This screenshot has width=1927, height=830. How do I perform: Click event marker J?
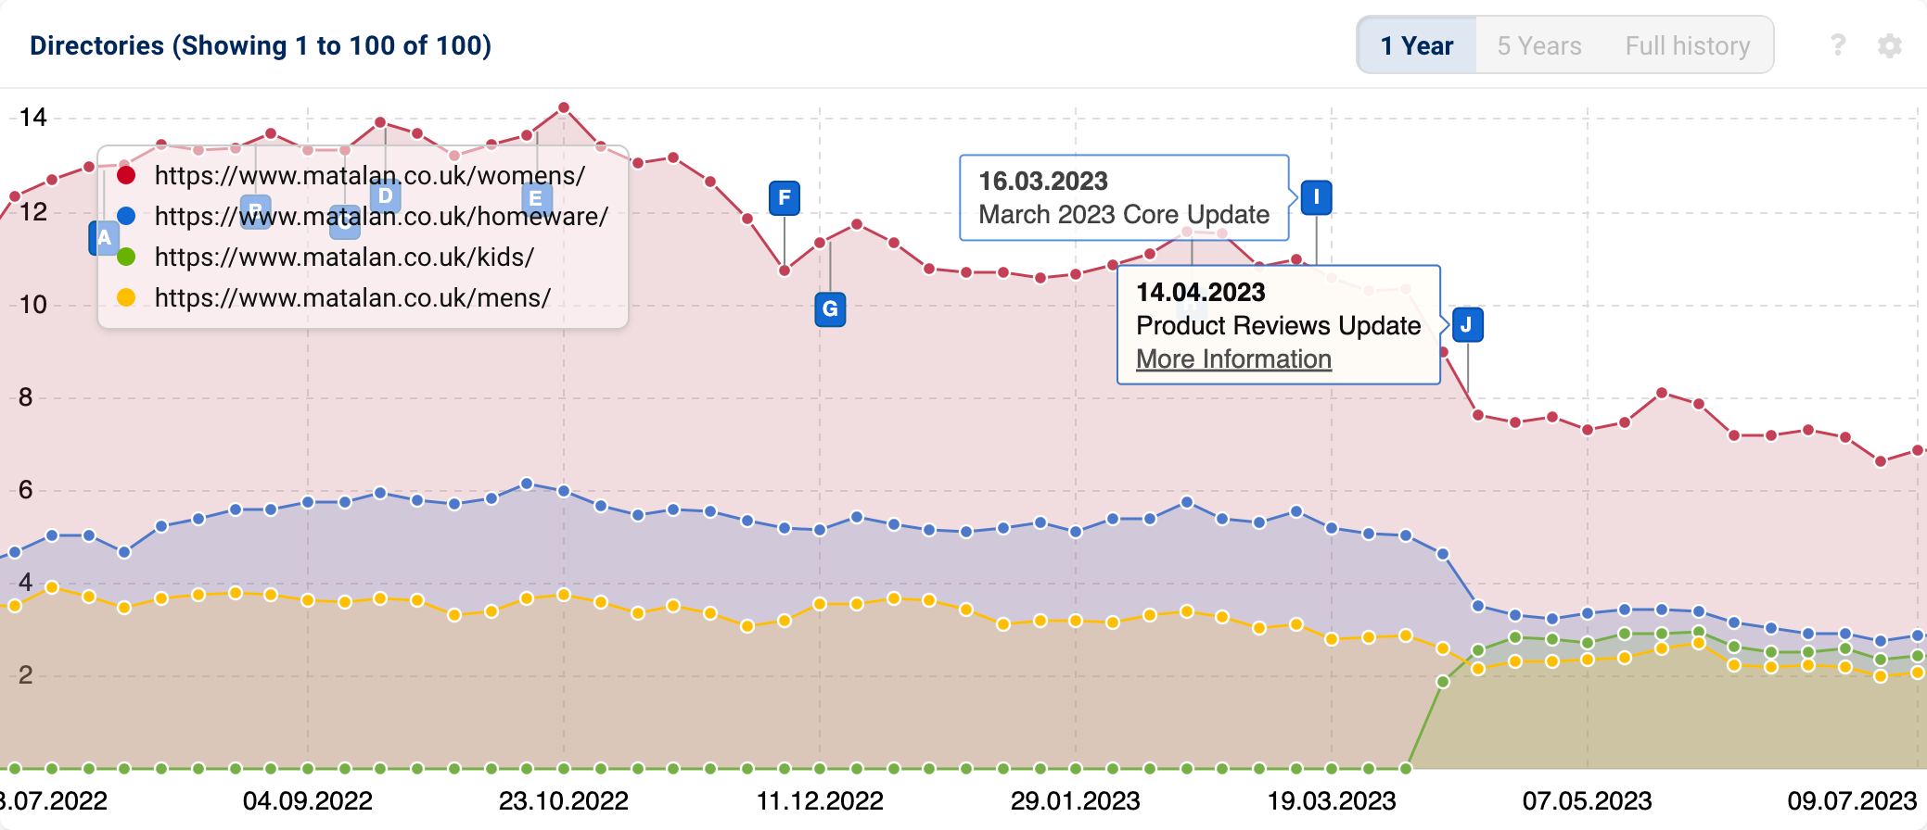[1467, 324]
